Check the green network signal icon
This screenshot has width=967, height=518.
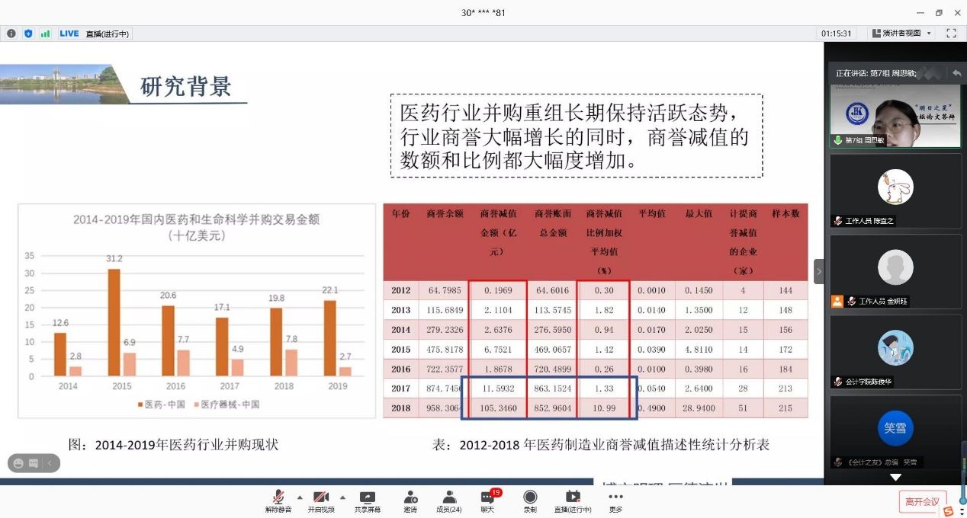45,34
